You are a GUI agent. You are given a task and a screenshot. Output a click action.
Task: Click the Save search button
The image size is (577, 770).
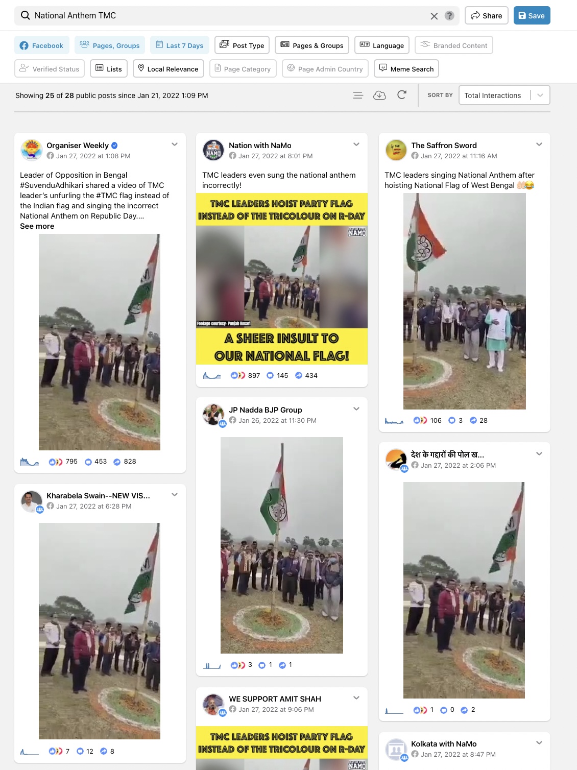pyautogui.click(x=532, y=15)
